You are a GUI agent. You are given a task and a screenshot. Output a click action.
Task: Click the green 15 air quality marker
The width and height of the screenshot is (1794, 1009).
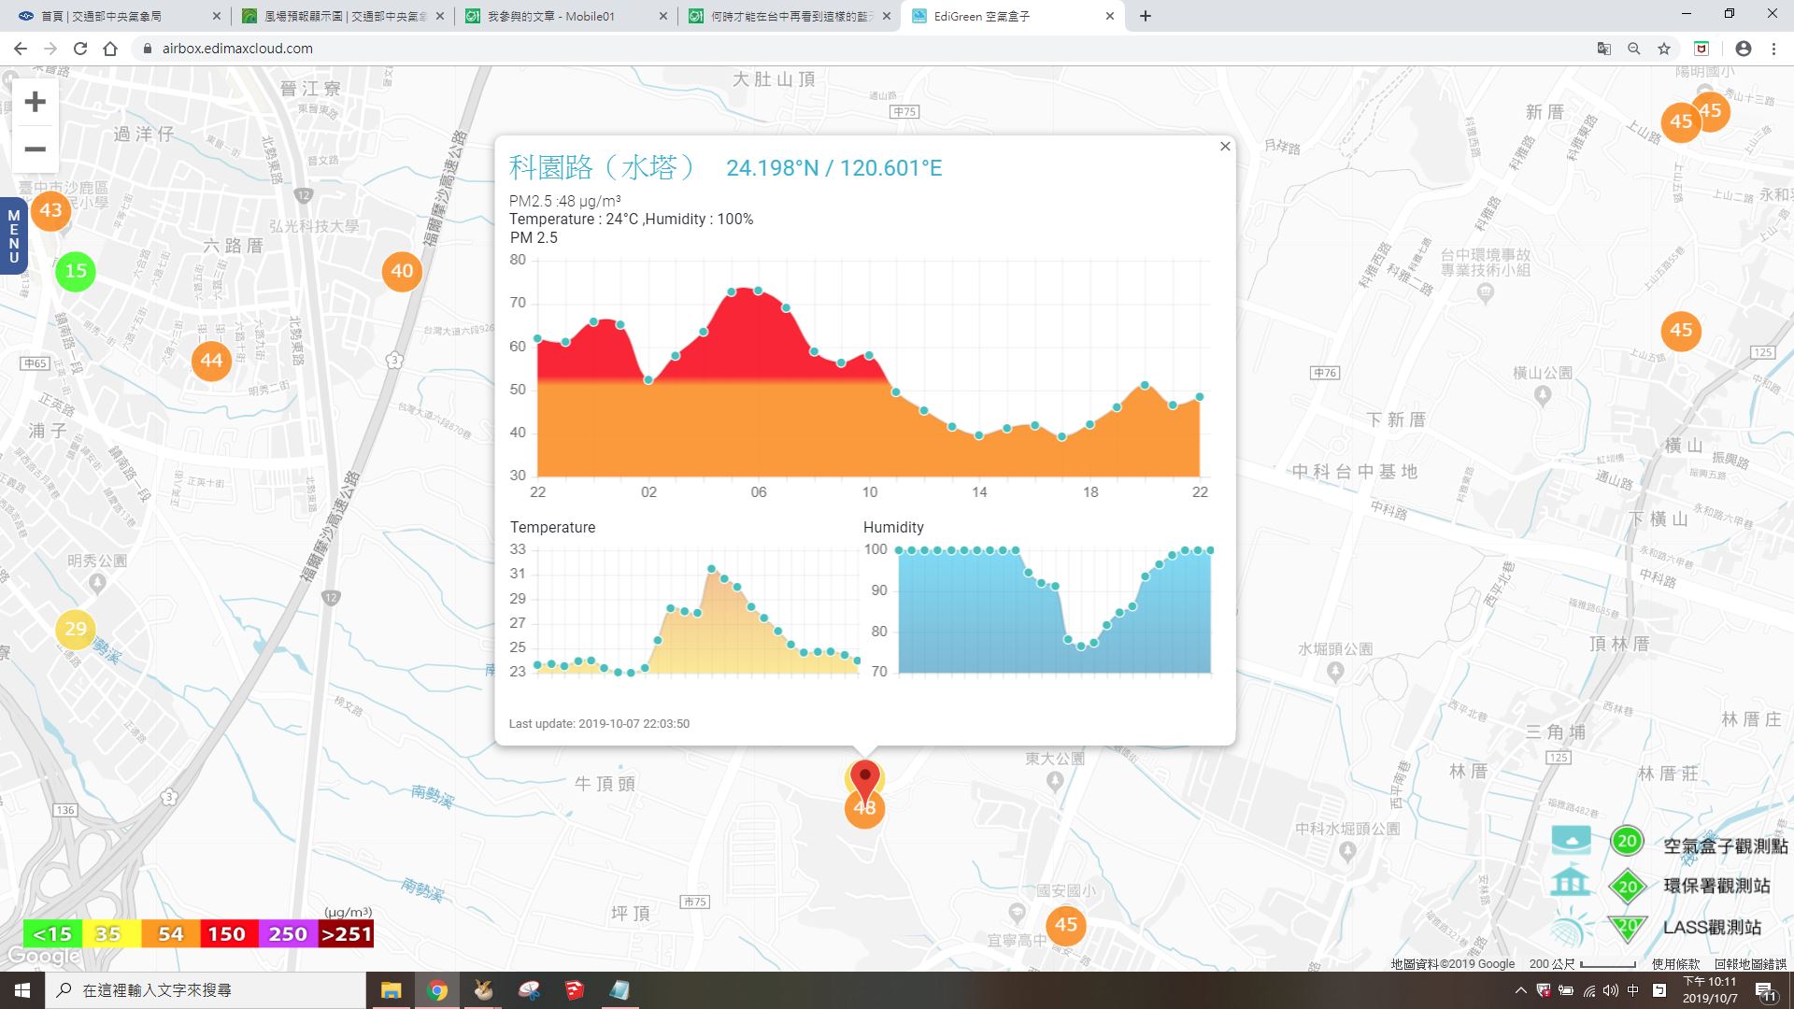coord(76,271)
